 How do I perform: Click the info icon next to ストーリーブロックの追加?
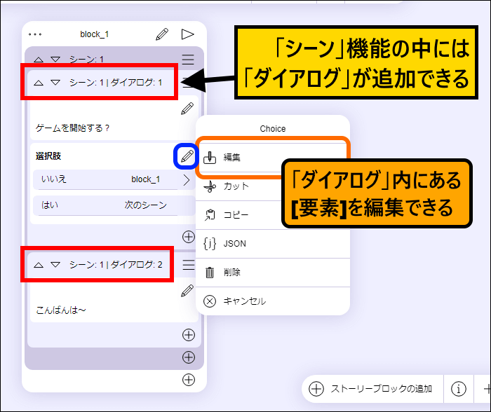pos(458,388)
